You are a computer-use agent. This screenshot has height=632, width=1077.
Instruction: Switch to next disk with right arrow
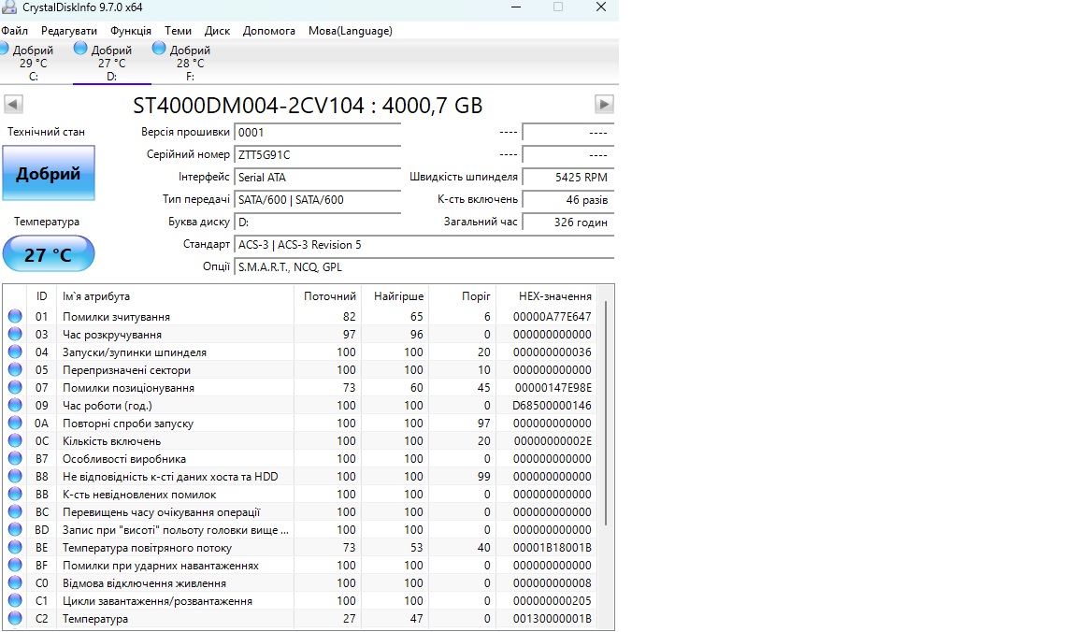click(604, 105)
